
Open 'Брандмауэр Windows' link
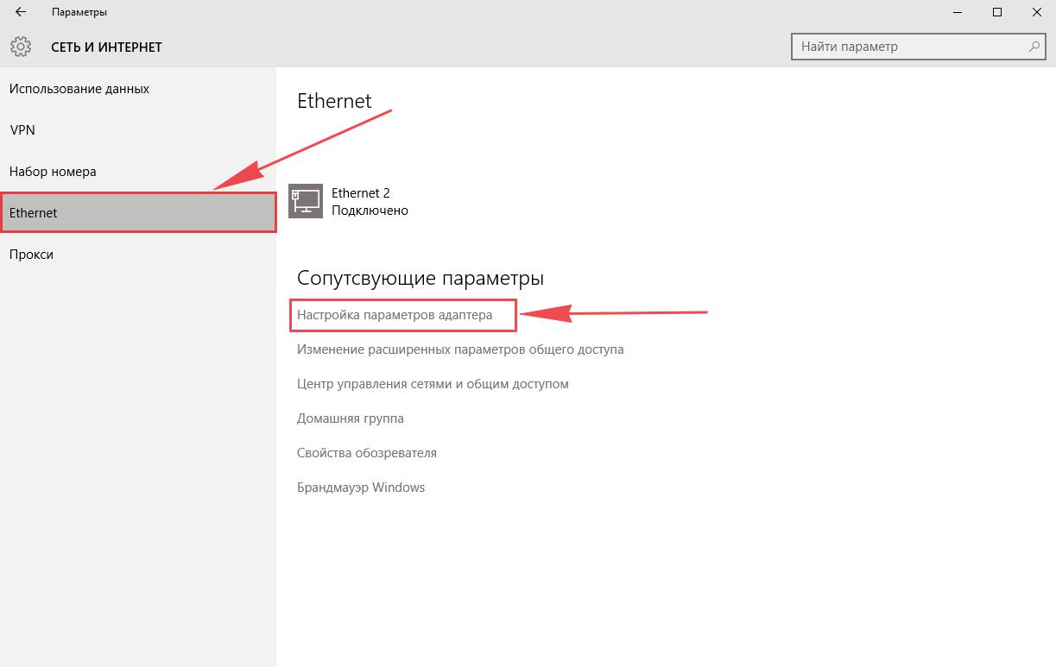pos(361,488)
